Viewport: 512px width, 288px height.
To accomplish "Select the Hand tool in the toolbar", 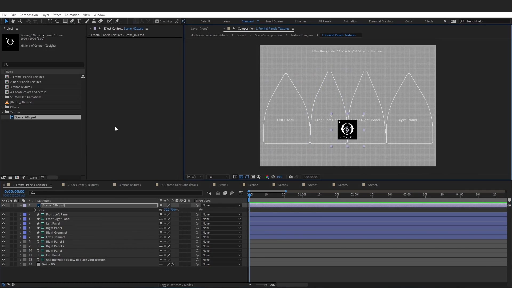I will 13,21.
